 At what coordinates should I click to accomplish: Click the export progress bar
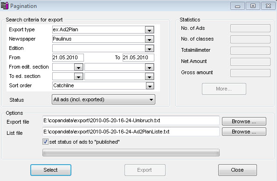pos(131,153)
